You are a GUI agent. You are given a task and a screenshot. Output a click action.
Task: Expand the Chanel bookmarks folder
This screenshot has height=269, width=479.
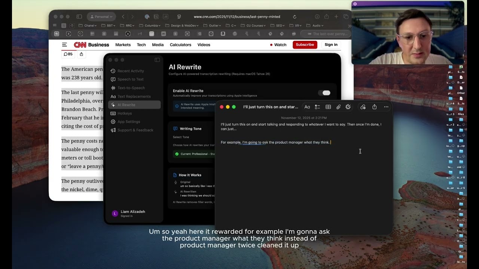88,25
